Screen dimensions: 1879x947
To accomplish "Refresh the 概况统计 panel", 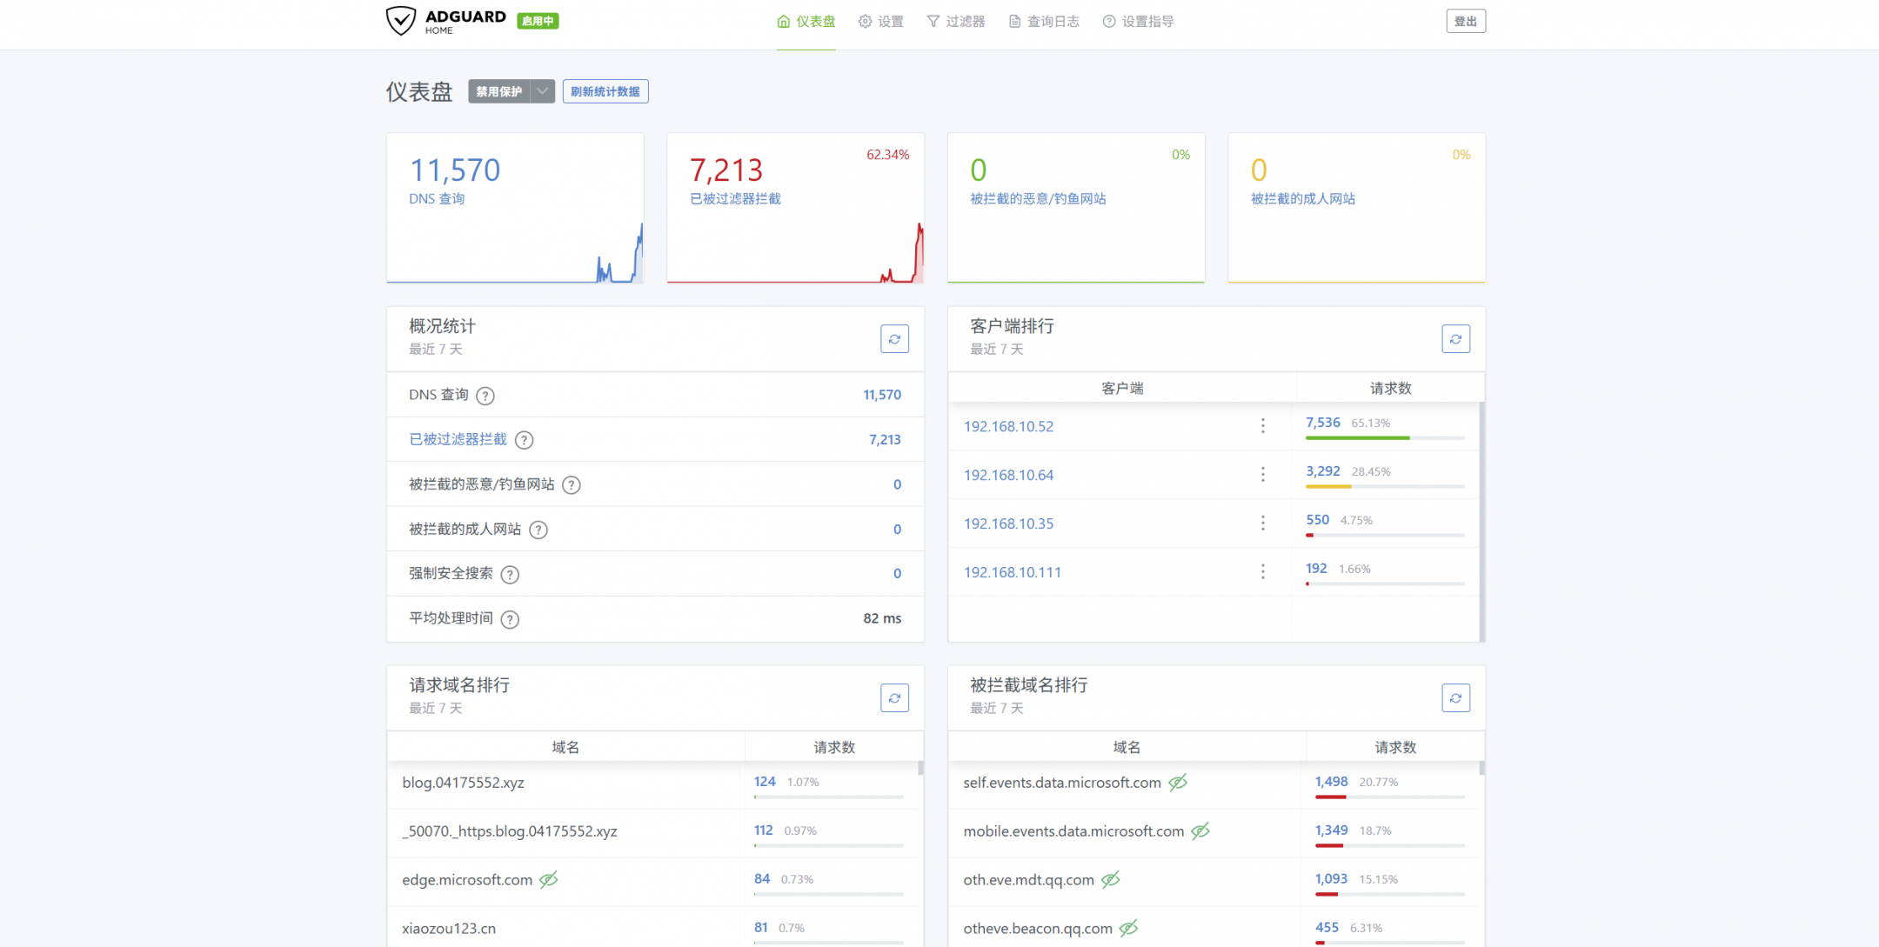I will click(894, 338).
